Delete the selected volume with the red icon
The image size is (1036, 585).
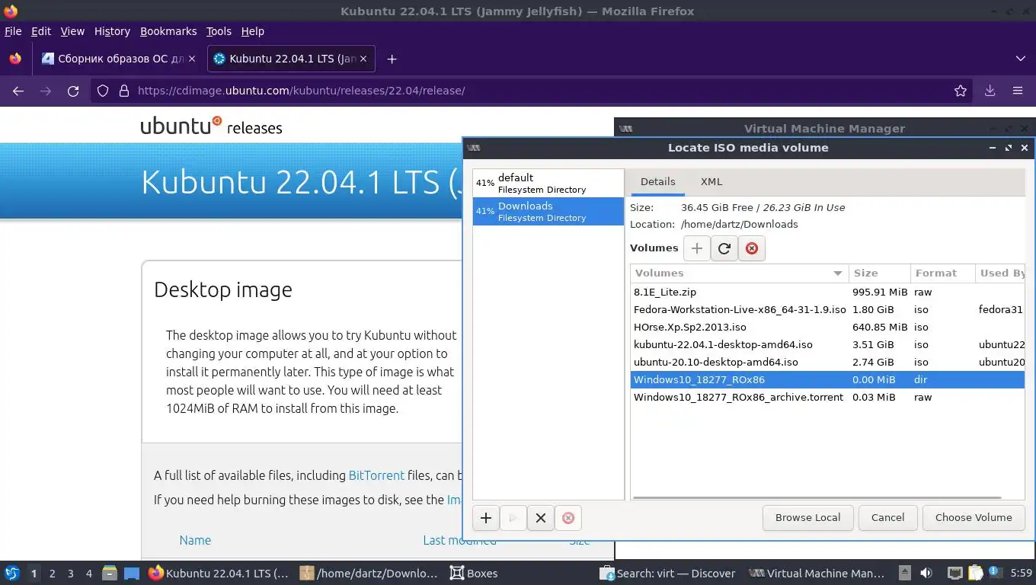tap(752, 248)
